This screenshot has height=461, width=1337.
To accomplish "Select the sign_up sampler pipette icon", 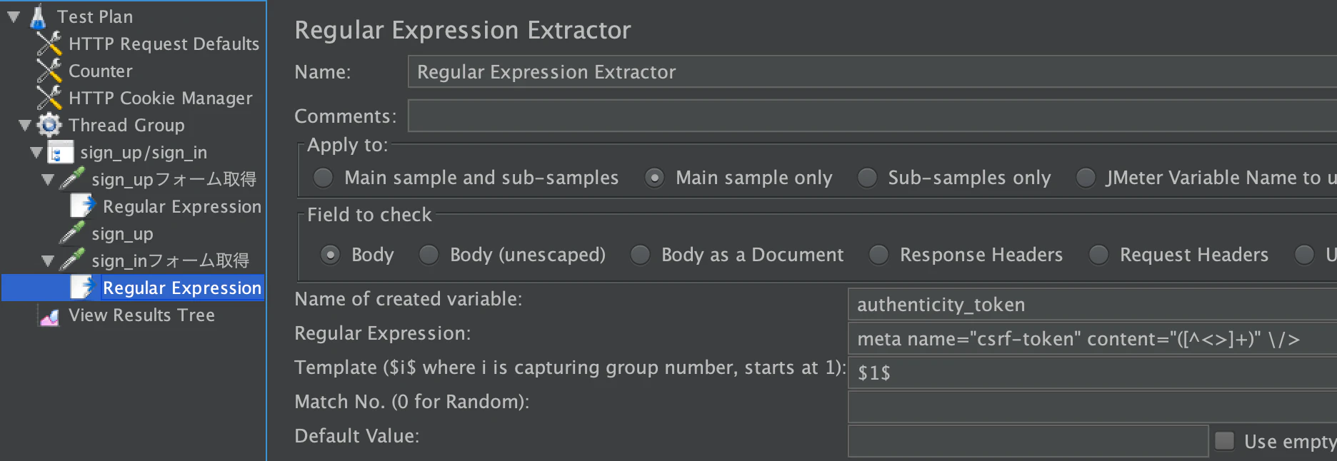I will 72,233.
